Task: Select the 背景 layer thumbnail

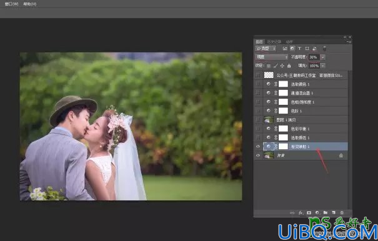Action: click(x=269, y=155)
